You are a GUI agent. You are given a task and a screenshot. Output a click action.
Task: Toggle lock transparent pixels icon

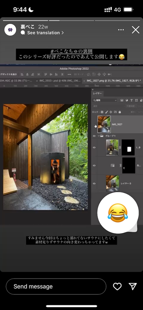102,112
